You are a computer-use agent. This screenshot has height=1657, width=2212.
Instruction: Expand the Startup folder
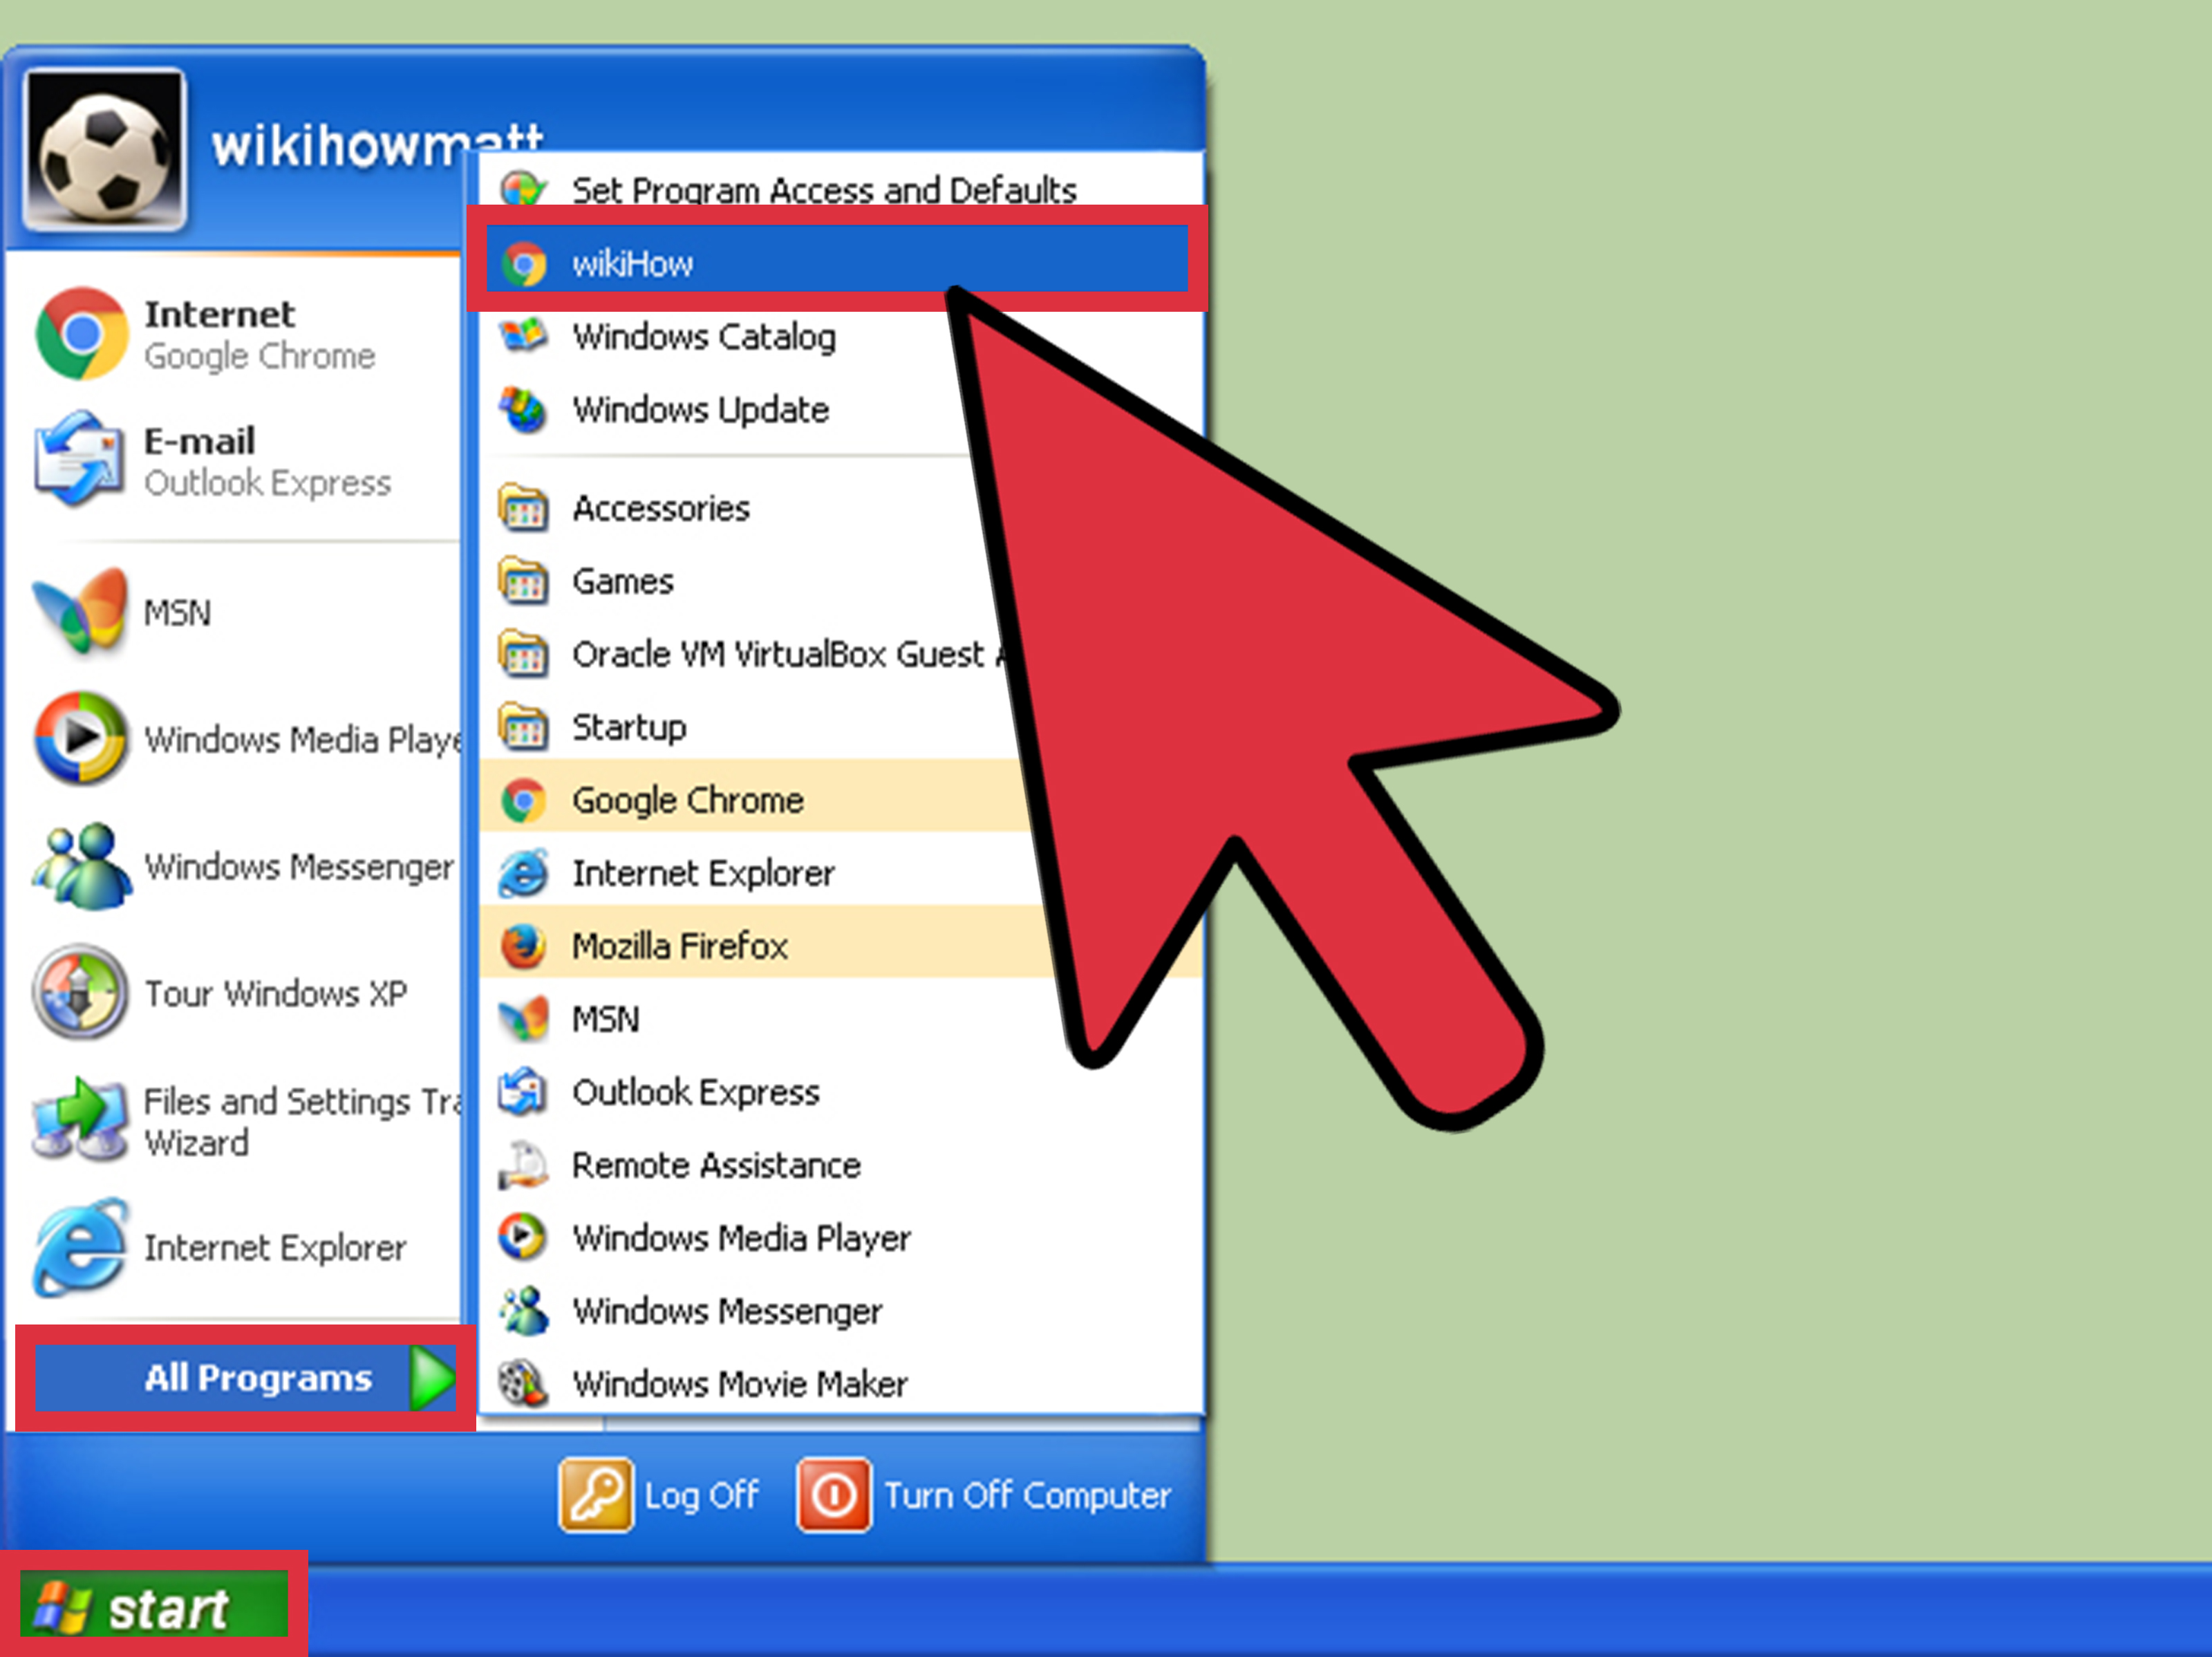point(629,727)
